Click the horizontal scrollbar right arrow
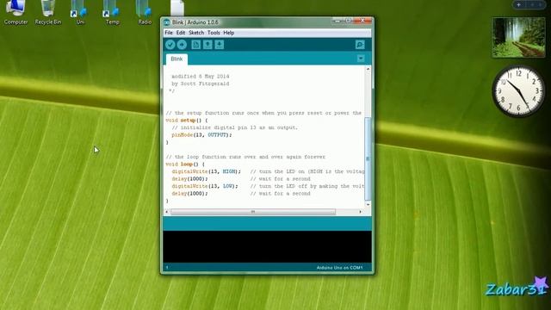 pos(360,212)
